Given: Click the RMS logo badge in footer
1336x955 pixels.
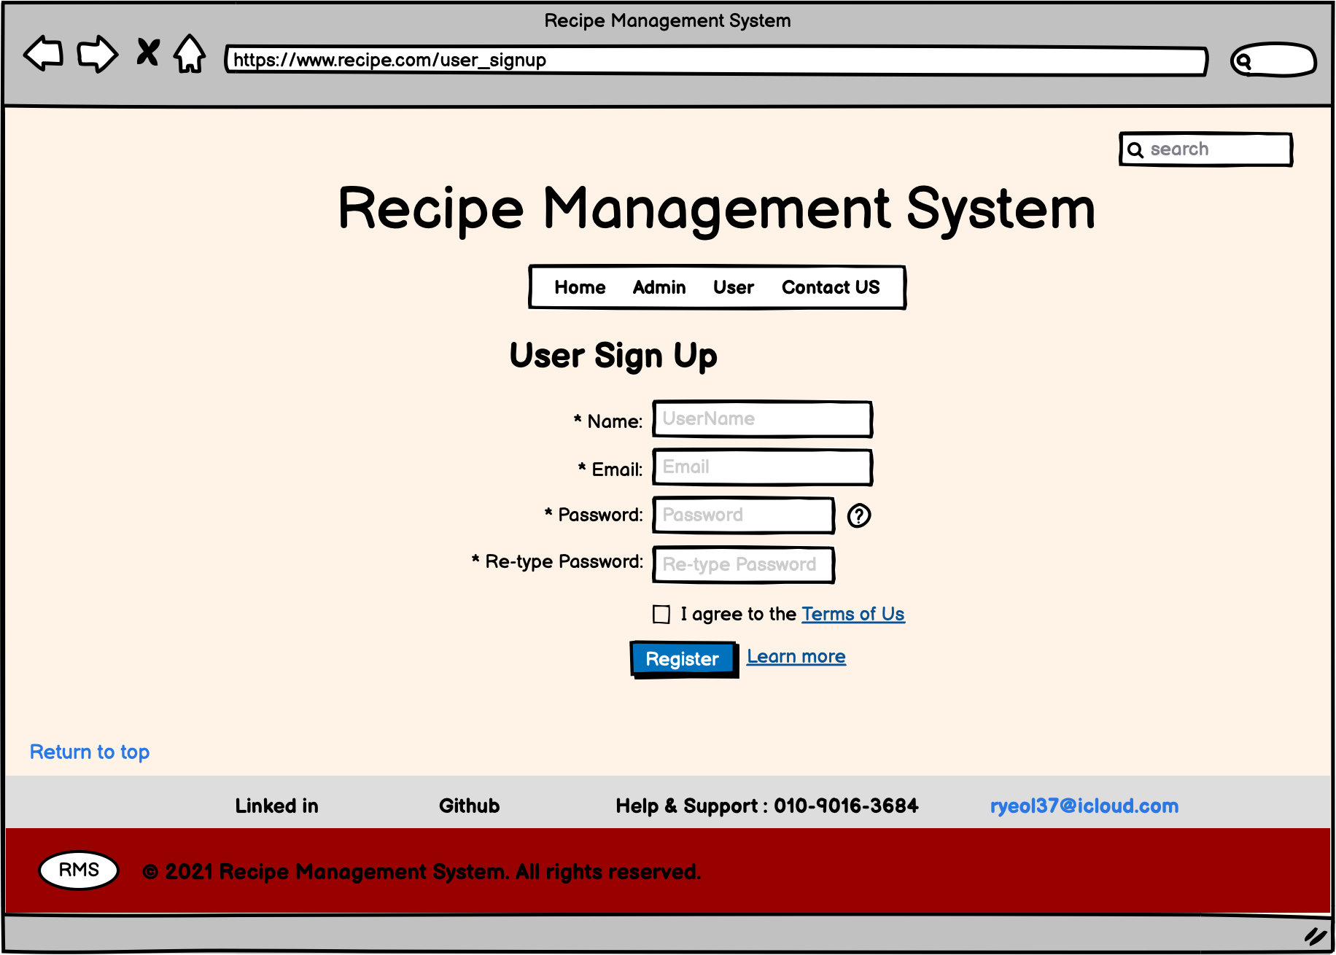Looking at the screenshot, I should (x=78, y=869).
